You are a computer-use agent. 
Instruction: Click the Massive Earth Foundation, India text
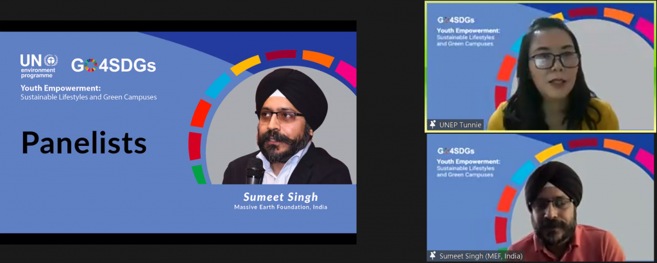(281, 207)
